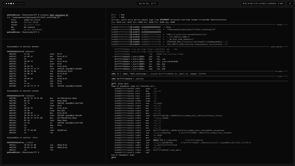Select the 'amd64-64-little' Arch value
Viewport: 295px width, 166px height.
(32, 20)
